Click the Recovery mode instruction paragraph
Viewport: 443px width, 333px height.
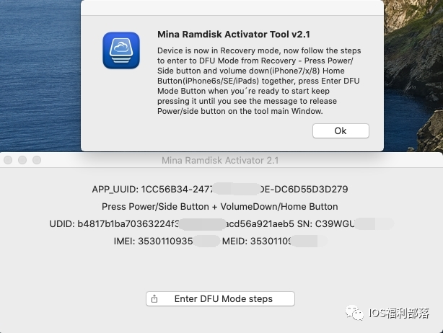coord(259,81)
